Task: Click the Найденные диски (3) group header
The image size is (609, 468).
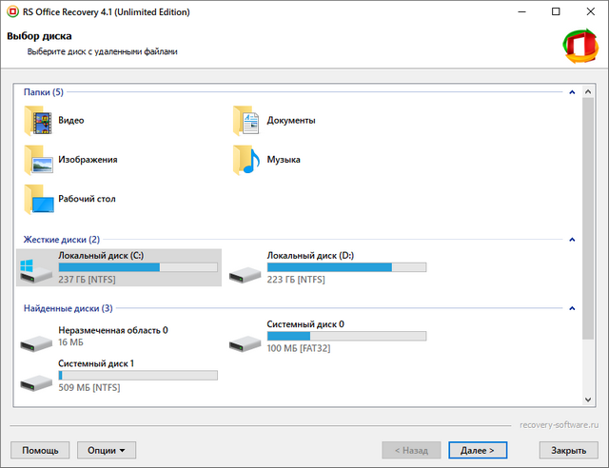Action: pos(68,308)
